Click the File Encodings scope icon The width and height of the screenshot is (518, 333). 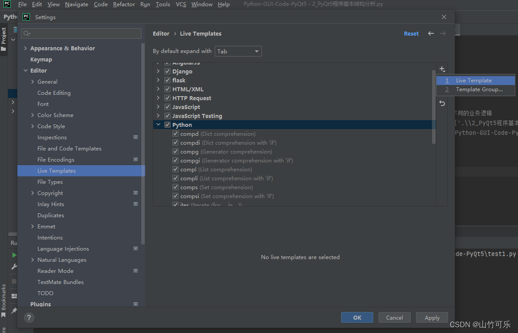click(x=135, y=159)
